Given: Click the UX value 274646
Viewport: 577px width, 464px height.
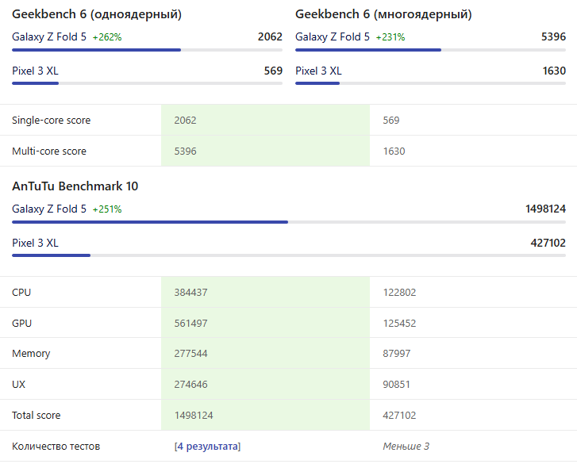Looking at the screenshot, I should (x=191, y=385).
